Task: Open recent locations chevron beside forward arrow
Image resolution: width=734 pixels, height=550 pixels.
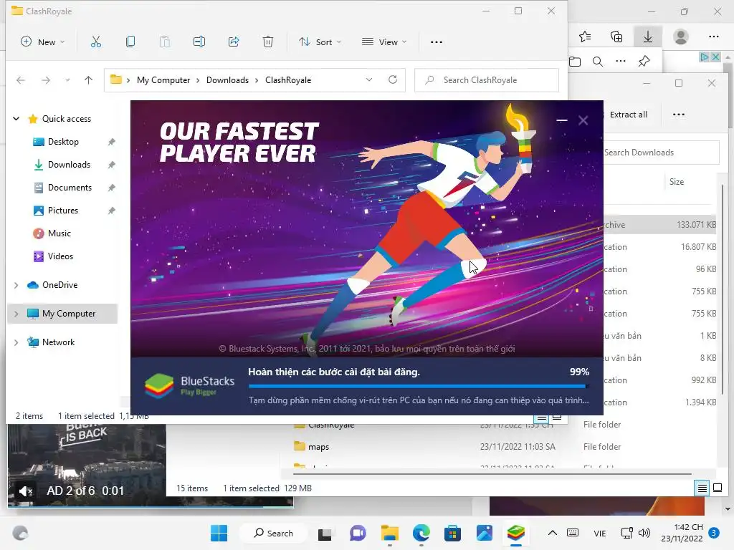Action: click(67, 80)
